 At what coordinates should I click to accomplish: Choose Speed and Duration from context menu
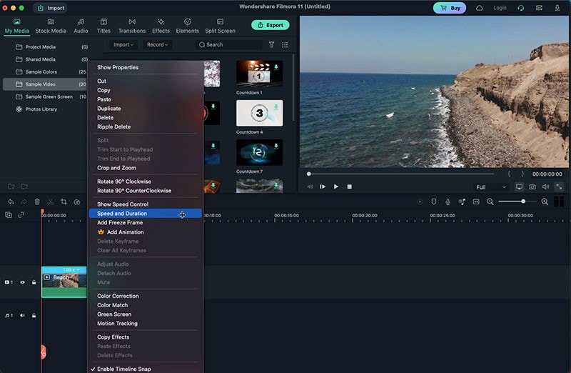[x=122, y=214]
